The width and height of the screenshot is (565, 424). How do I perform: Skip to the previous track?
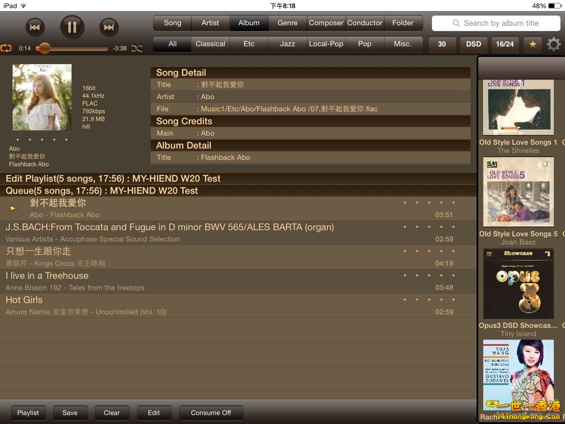(34, 27)
